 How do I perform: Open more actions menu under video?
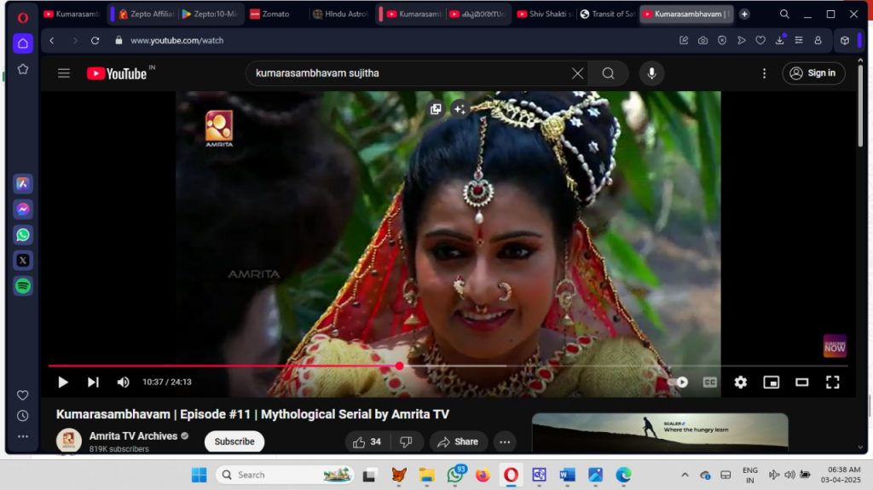[x=505, y=442]
